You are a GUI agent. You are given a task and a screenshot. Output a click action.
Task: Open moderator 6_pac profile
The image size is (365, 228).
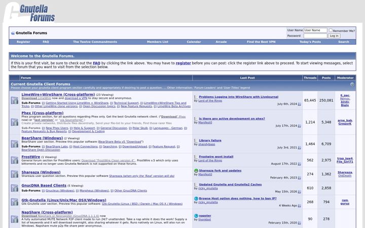[345, 95]
